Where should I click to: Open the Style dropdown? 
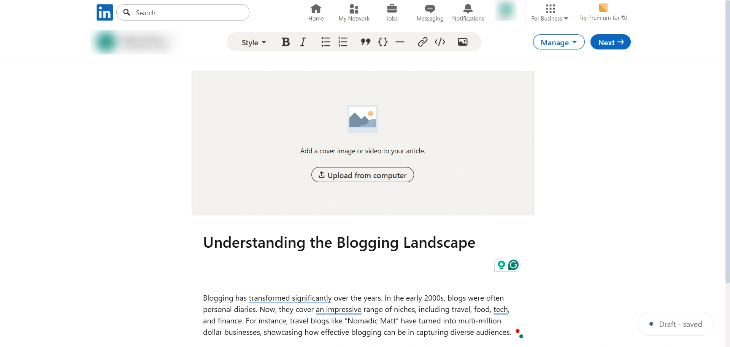pyautogui.click(x=254, y=42)
